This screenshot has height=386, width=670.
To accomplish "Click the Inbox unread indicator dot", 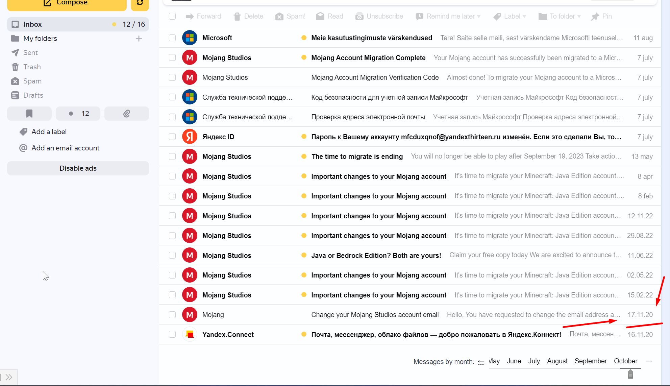I will pyautogui.click(x=114, y=24).
